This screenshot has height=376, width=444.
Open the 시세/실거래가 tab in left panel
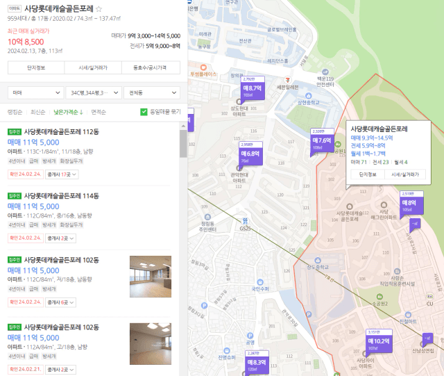click(x=93, y=67)
